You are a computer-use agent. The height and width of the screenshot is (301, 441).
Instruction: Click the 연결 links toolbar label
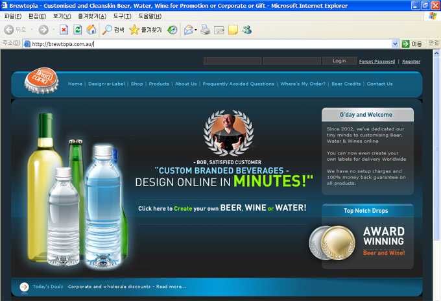(433, 43)
